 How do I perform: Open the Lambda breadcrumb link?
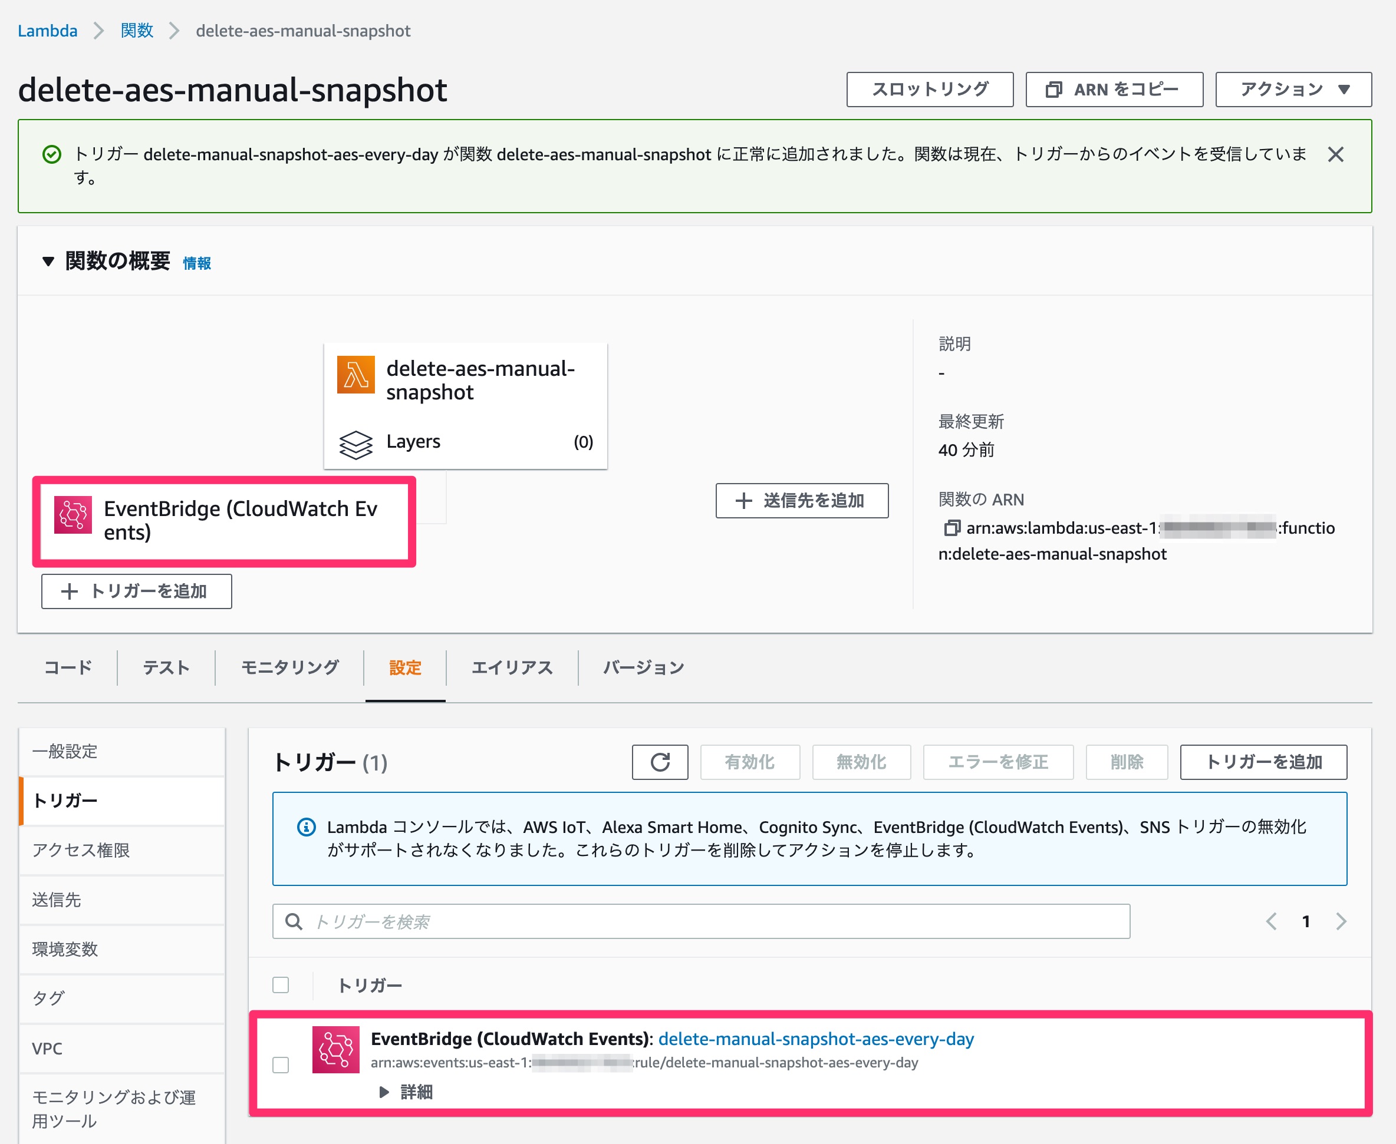click(48, 31)
